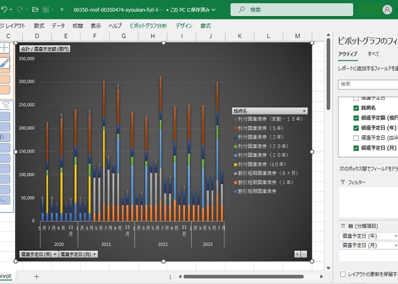The image size is (398, 284).
Task: Select legend entry 利付国庫債券（２年）
Action: 258,137
